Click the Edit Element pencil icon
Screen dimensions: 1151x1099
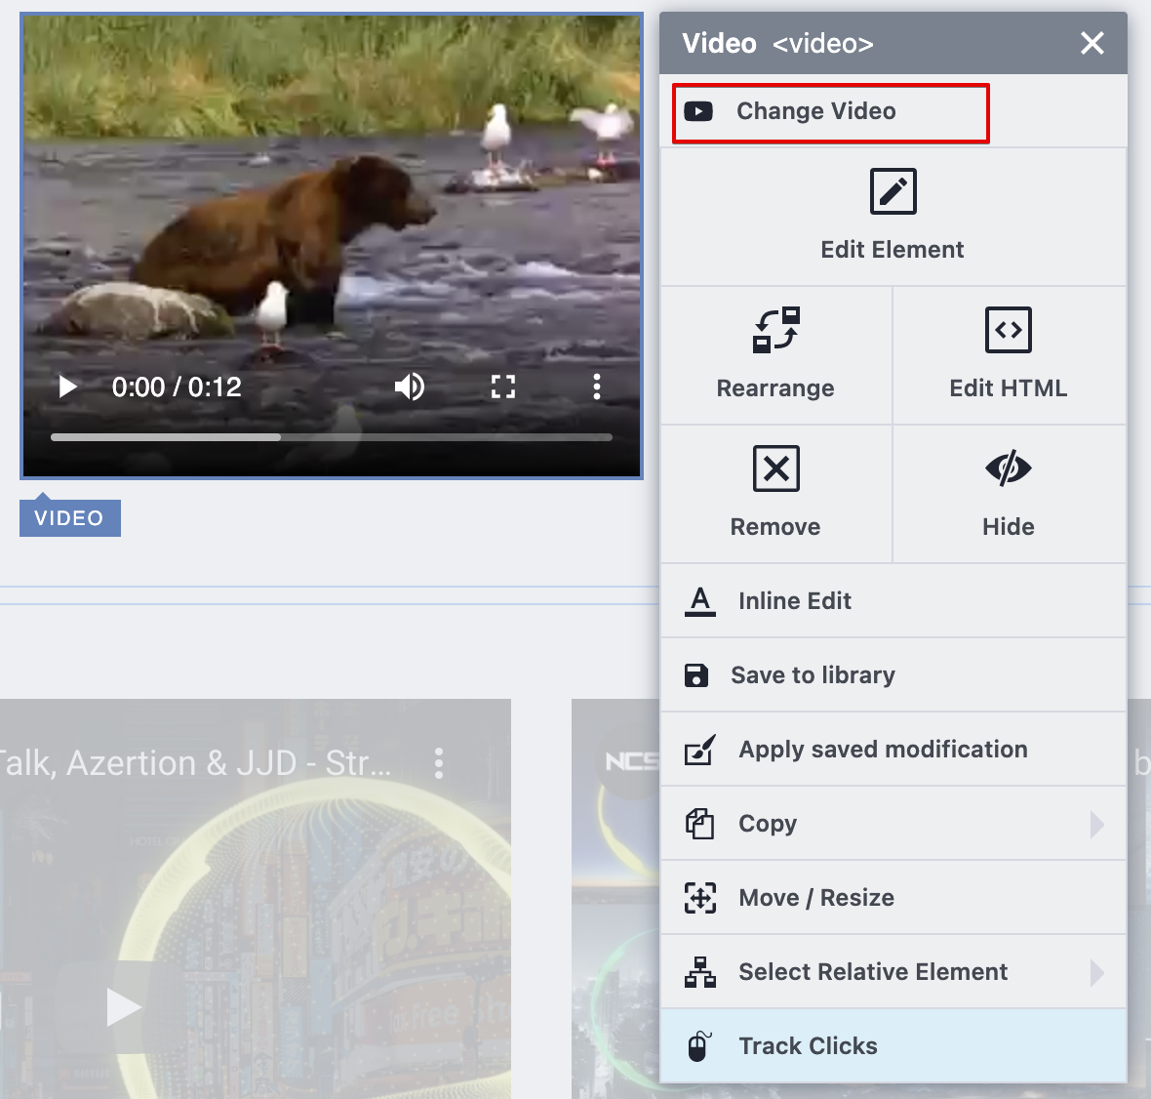point(893,191)
